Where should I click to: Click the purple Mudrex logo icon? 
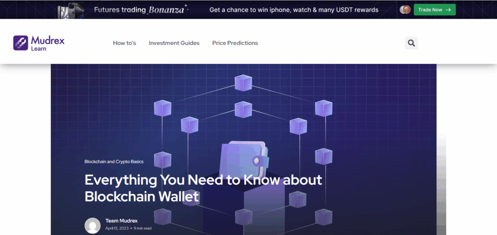[x=21, y=43]
